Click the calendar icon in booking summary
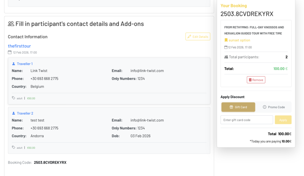 (x=226, y=47)
